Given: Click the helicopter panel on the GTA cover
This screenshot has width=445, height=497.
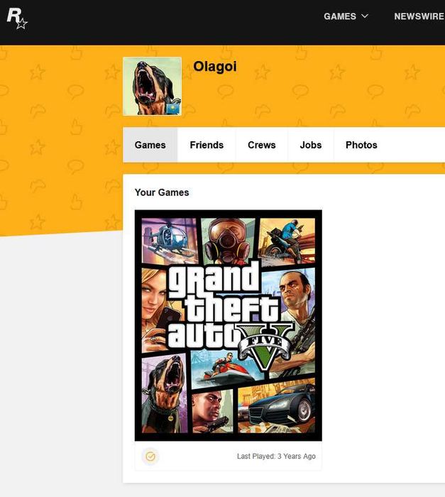Looking at the screenshot, I should coord(170,240).
